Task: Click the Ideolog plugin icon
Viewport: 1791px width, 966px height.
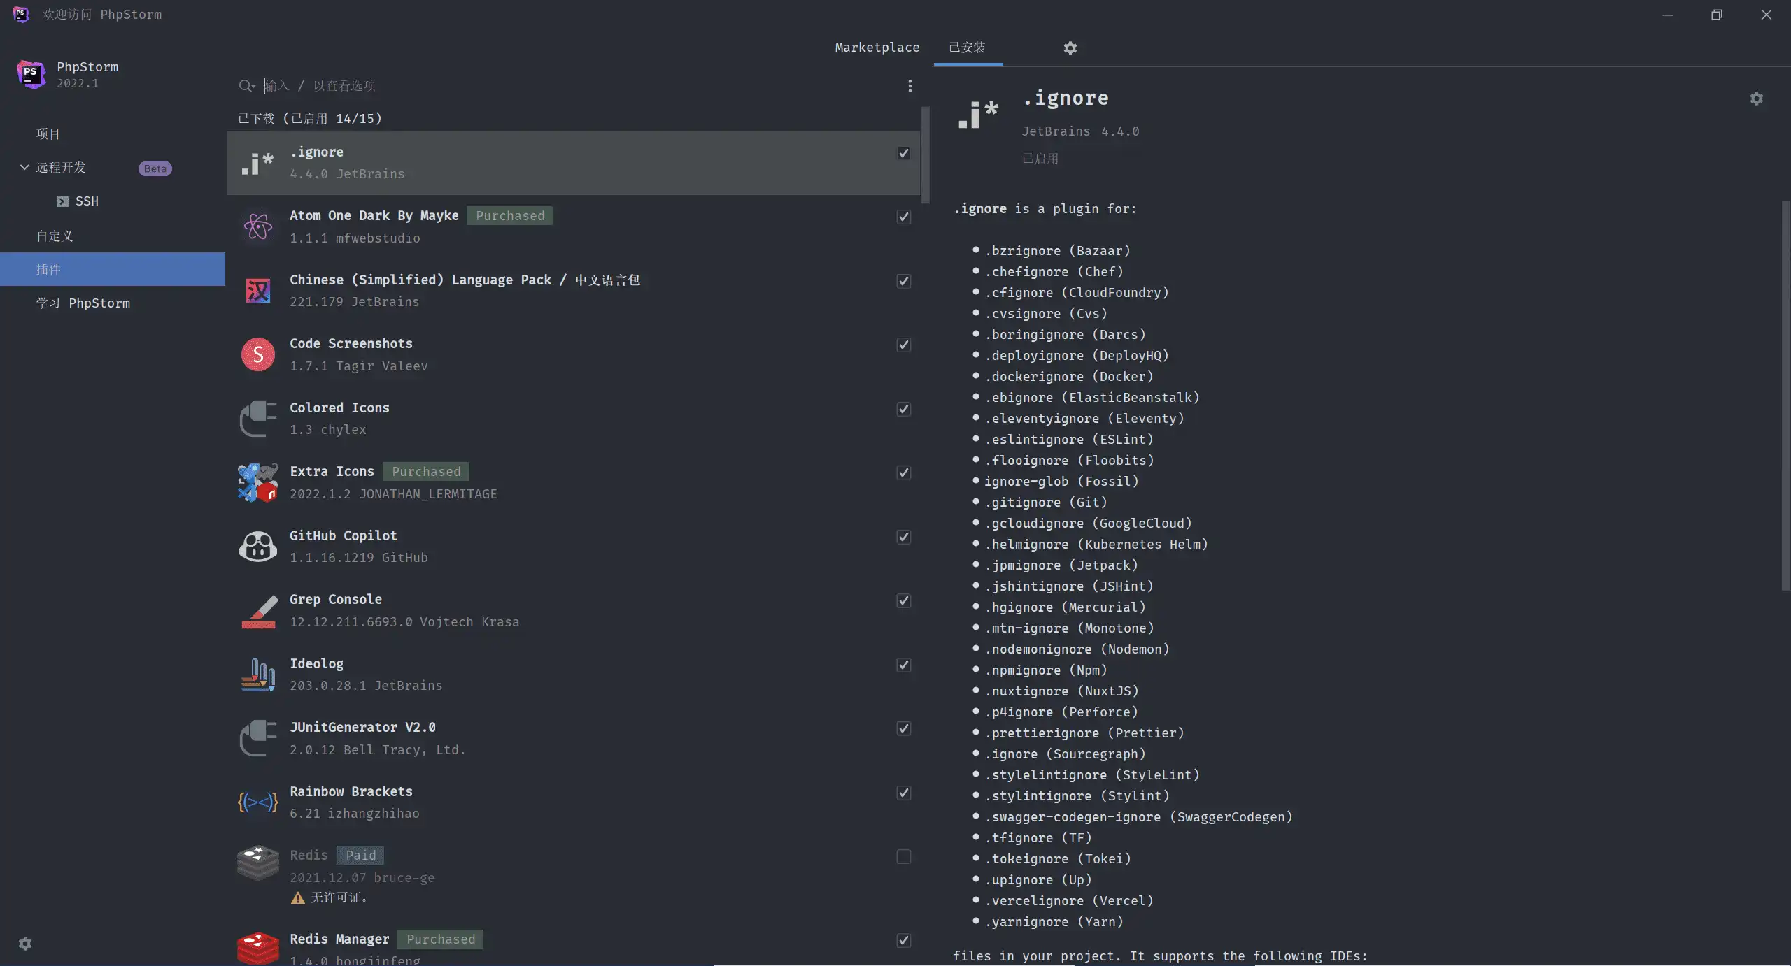Action: coord(258,675)
